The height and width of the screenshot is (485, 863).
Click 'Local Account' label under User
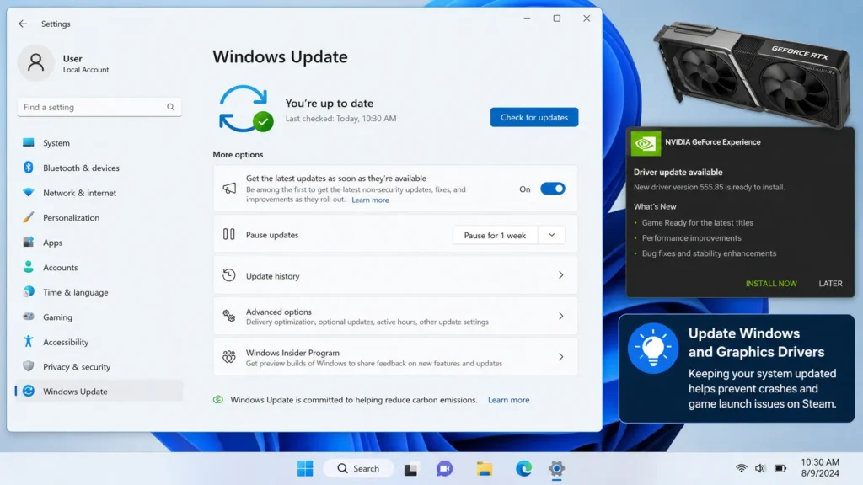86,70
